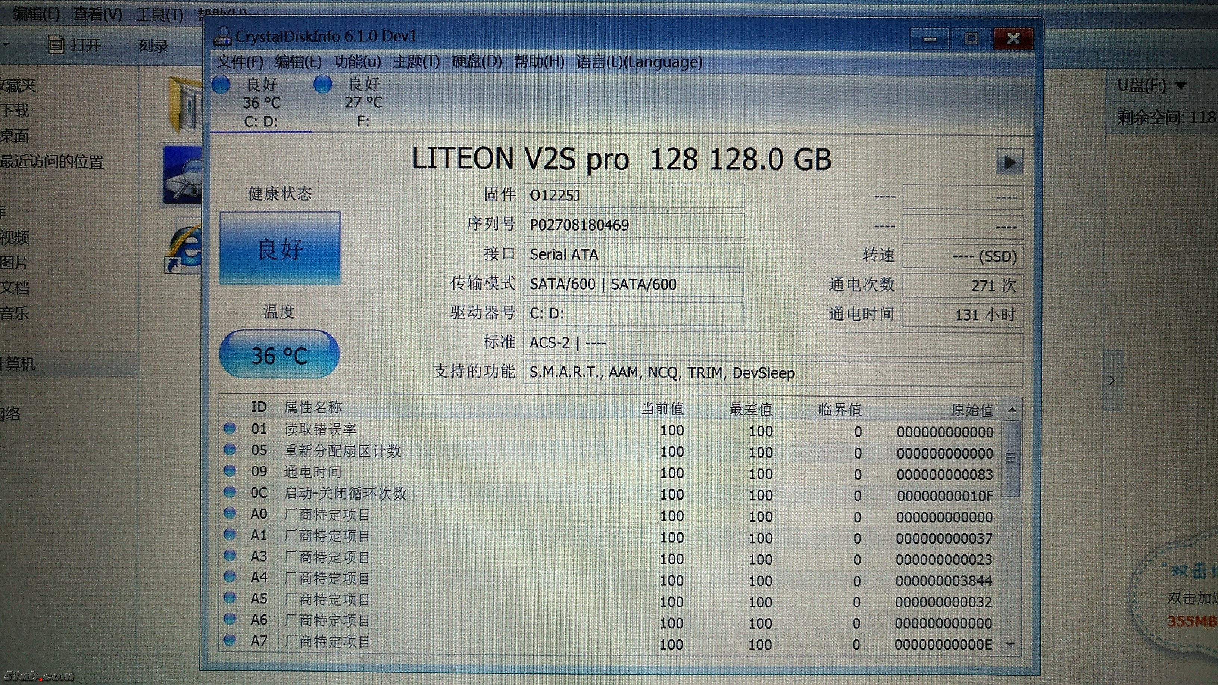Click the 36 °C temperature button

[279, 354]
